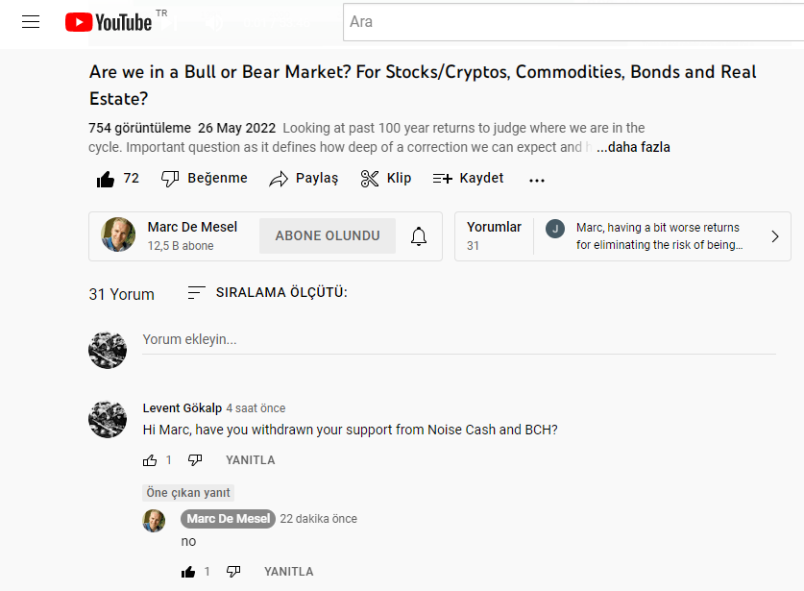Expand the description with ...daha fazla

pos(633,147)
